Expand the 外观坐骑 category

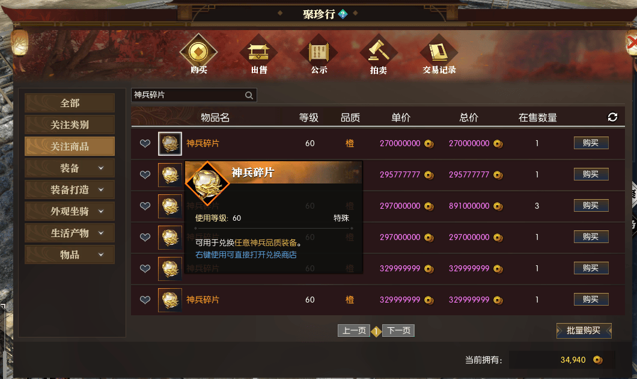tap(70, 212)
